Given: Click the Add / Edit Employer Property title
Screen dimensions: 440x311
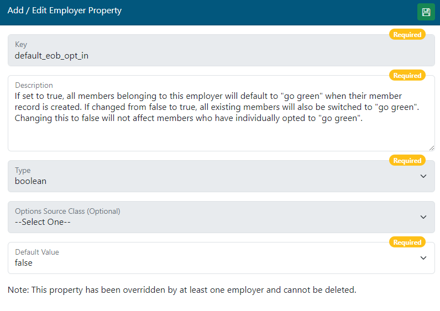Looking at the screenshot, I should (65, 10).
